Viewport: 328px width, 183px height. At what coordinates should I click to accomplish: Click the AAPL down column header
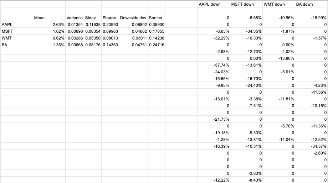click(210, 4)
